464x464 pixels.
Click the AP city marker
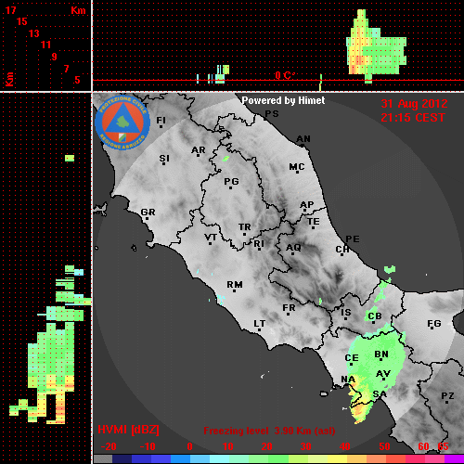305,211
